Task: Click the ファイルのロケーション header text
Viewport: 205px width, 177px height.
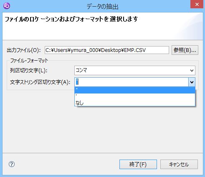Action: tap(71, 19)
